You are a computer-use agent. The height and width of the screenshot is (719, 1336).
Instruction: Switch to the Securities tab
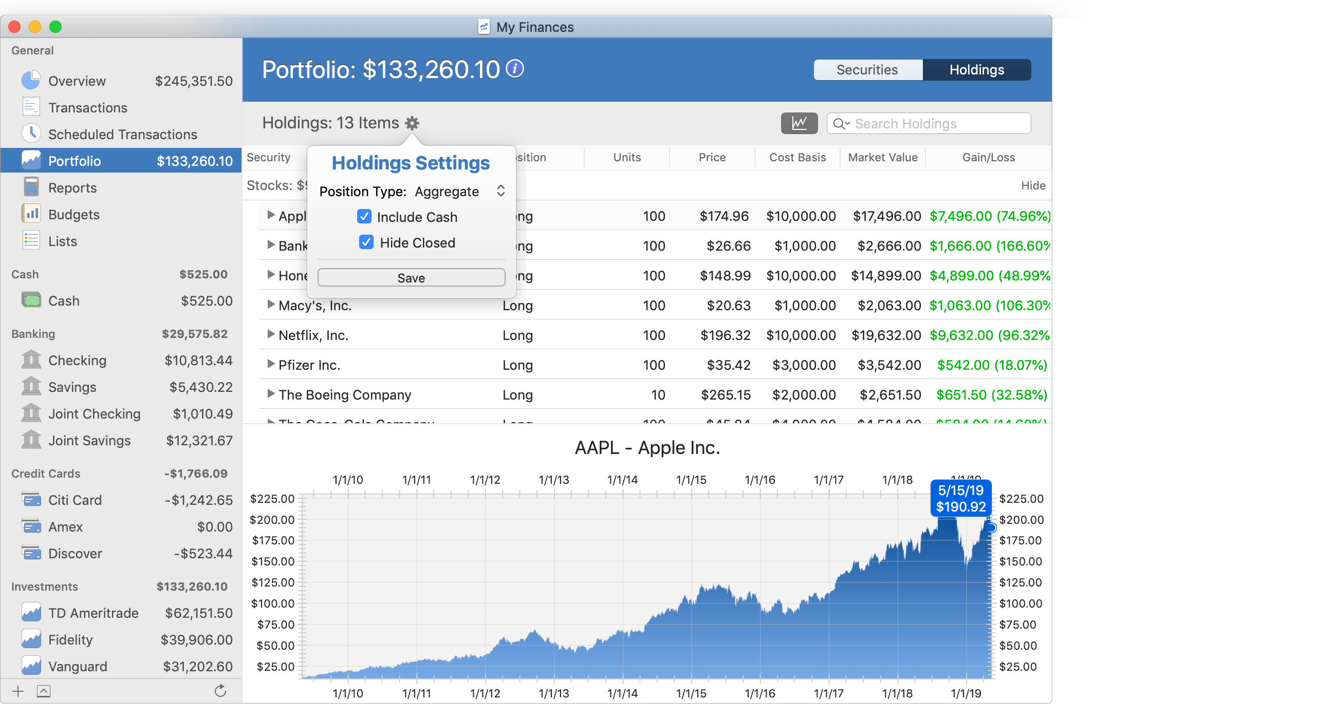click(867, 70)
